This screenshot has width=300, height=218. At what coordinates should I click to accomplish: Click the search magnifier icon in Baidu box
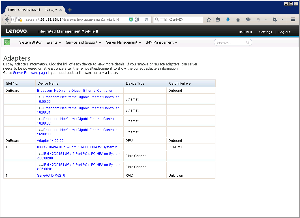pyautogui.click(x=157, y=20)
